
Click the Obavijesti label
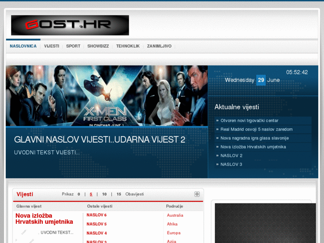pos(135,194)
